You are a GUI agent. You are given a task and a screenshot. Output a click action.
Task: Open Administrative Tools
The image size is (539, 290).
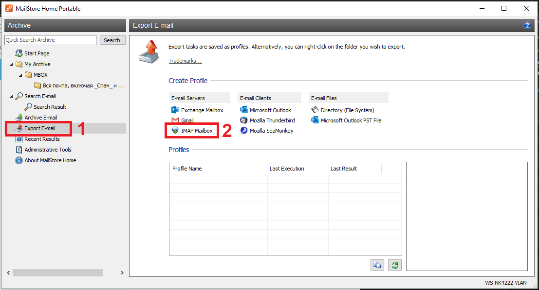coord(48,150)
